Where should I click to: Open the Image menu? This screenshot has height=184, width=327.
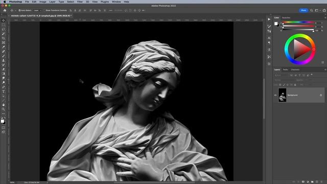pos(43,2)
